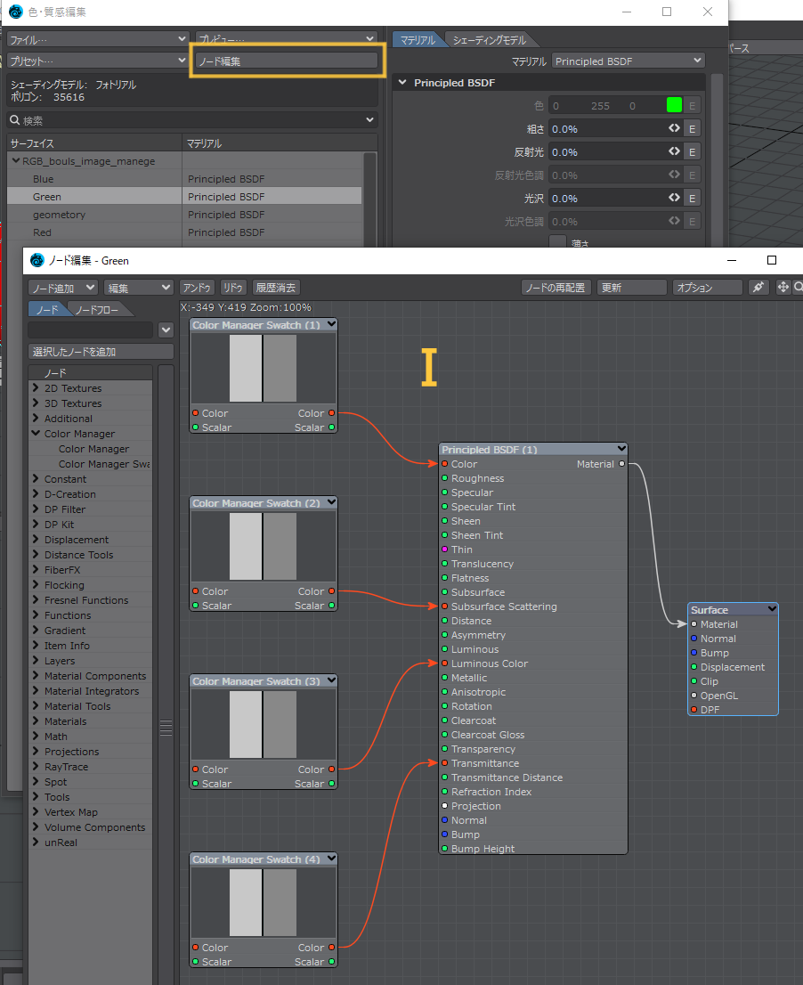Click Color output socket of Color Manager Swatch (1)
This screenshot has height=985, width=803.
tap(331, 412)
